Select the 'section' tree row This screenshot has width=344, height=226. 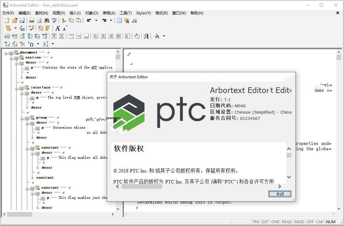click(33, 57)
